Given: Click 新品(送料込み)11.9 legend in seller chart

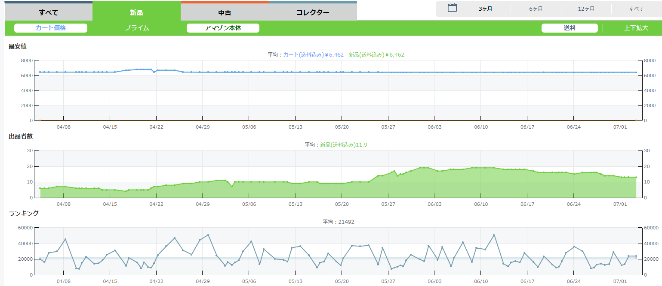Looking at the screenshot, I should (x=343, y=145).
